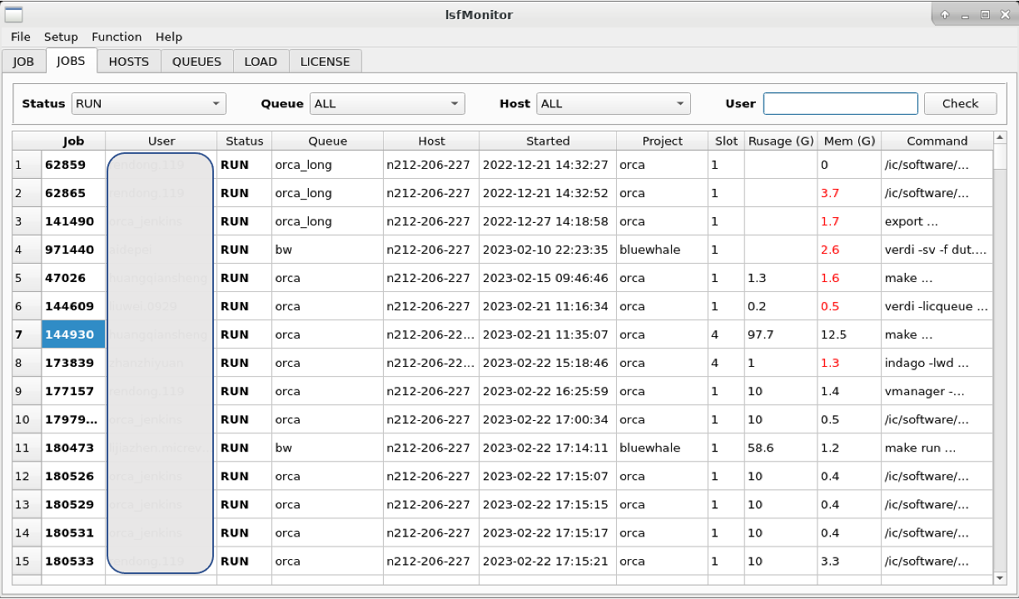The width and height of the screenshot is (1019, 599).
Task: Click the Check button
Action: pyautogui.click(x=960, y=103)
